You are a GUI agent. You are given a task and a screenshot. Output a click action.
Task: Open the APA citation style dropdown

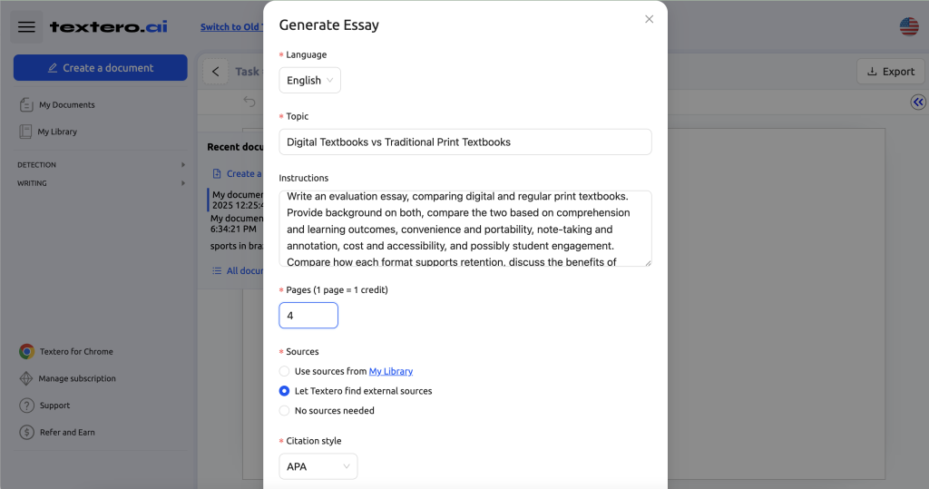318,466
